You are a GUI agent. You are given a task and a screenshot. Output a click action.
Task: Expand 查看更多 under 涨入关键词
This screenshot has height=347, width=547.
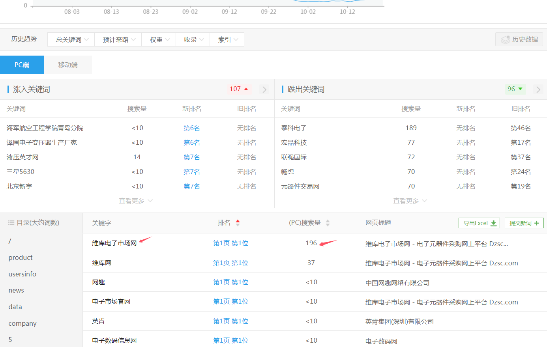pos(135,201)
